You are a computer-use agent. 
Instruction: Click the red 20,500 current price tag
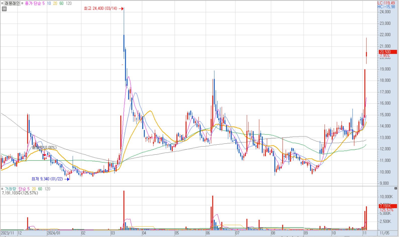[x=388, y=52]
